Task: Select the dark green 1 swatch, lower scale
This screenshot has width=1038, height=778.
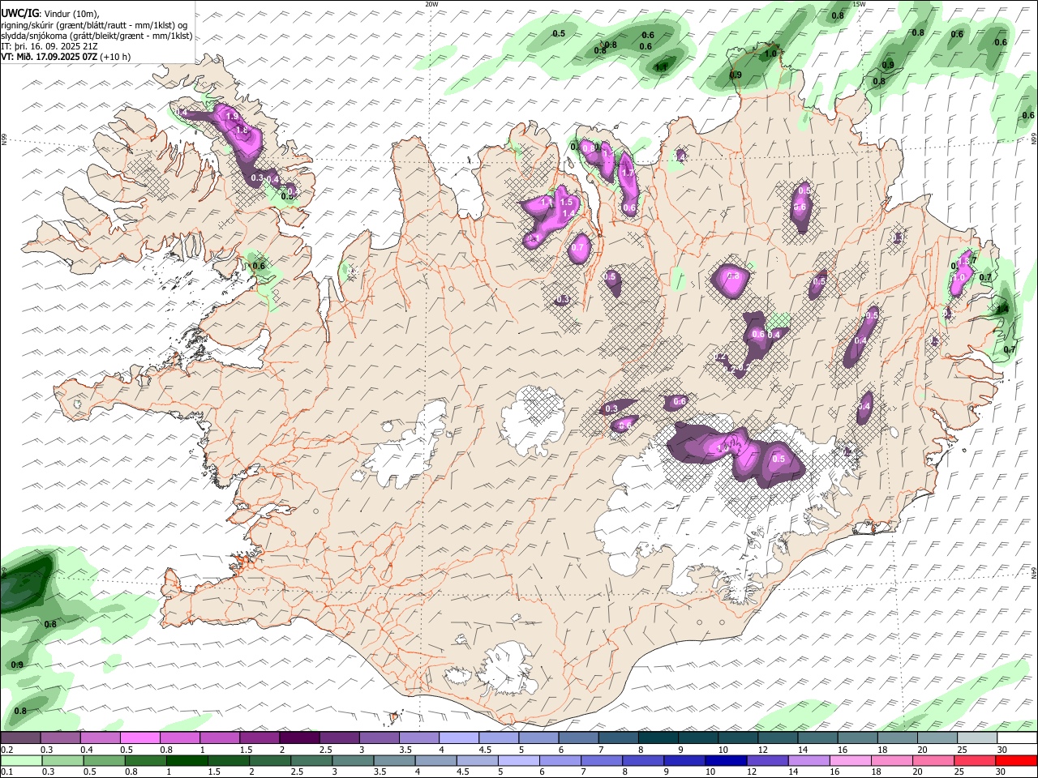Action: (x=186, y=760)
